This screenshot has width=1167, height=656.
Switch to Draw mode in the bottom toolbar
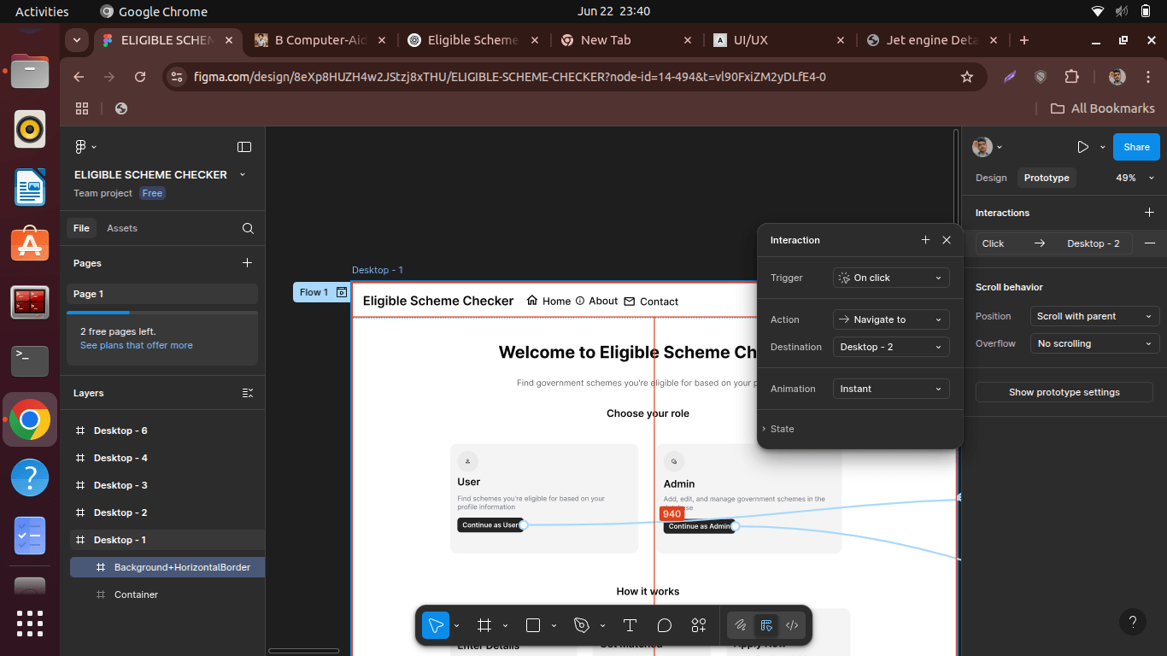[x=741, y=625]
